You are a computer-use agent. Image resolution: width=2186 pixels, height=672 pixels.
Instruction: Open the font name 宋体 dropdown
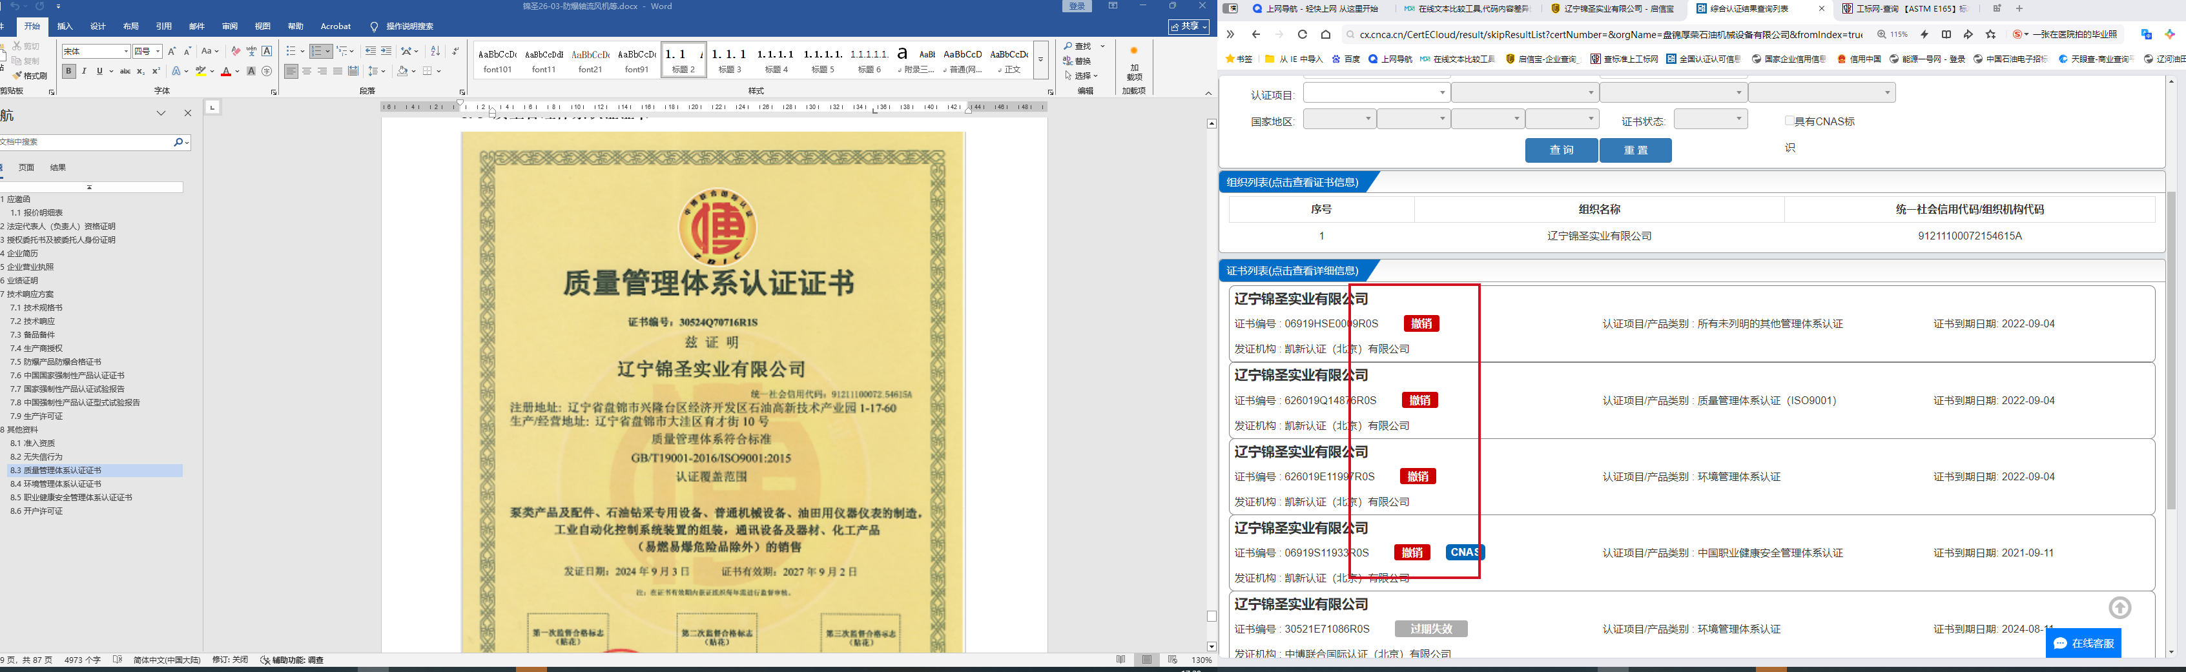click(x=127, y=52)
